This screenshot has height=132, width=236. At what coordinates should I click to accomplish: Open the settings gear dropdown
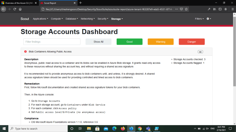pos(209,19)
